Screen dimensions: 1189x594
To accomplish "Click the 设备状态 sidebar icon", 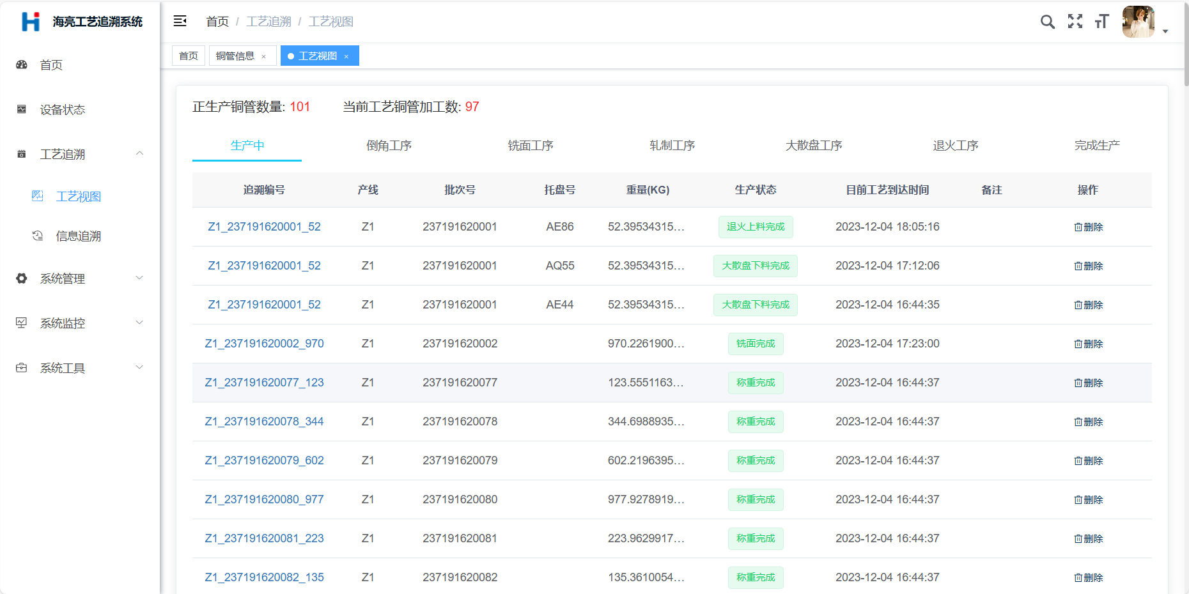I will pos(22,109).
